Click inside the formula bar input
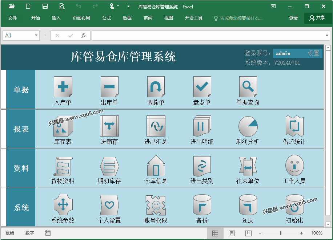The height and width of the screenshot is (240, 333). click(x=208, y=36)
